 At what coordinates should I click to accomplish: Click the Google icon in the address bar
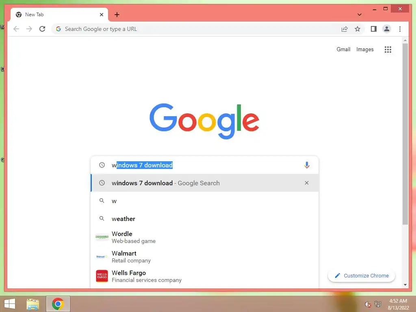58,29
